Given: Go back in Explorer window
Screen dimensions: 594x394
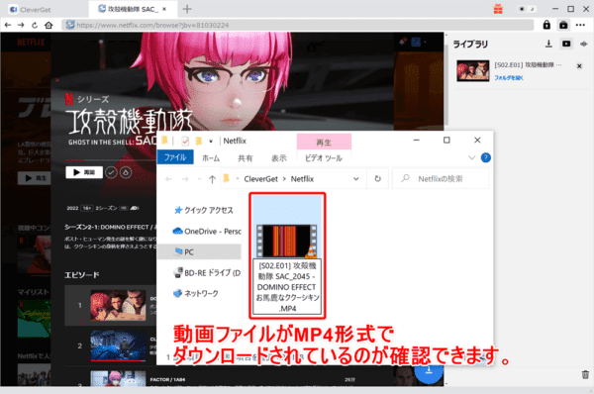Looking at the screenshot, I should [169, 179].
